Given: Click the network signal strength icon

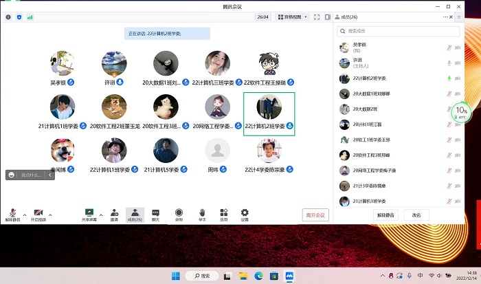Looking at the screenshot, I should (30, 17).
